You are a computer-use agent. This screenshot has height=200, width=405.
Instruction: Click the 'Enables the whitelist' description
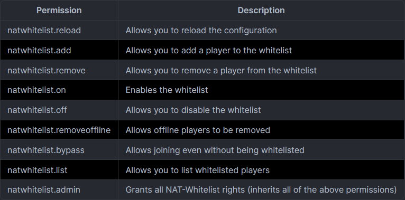[167, 90]
